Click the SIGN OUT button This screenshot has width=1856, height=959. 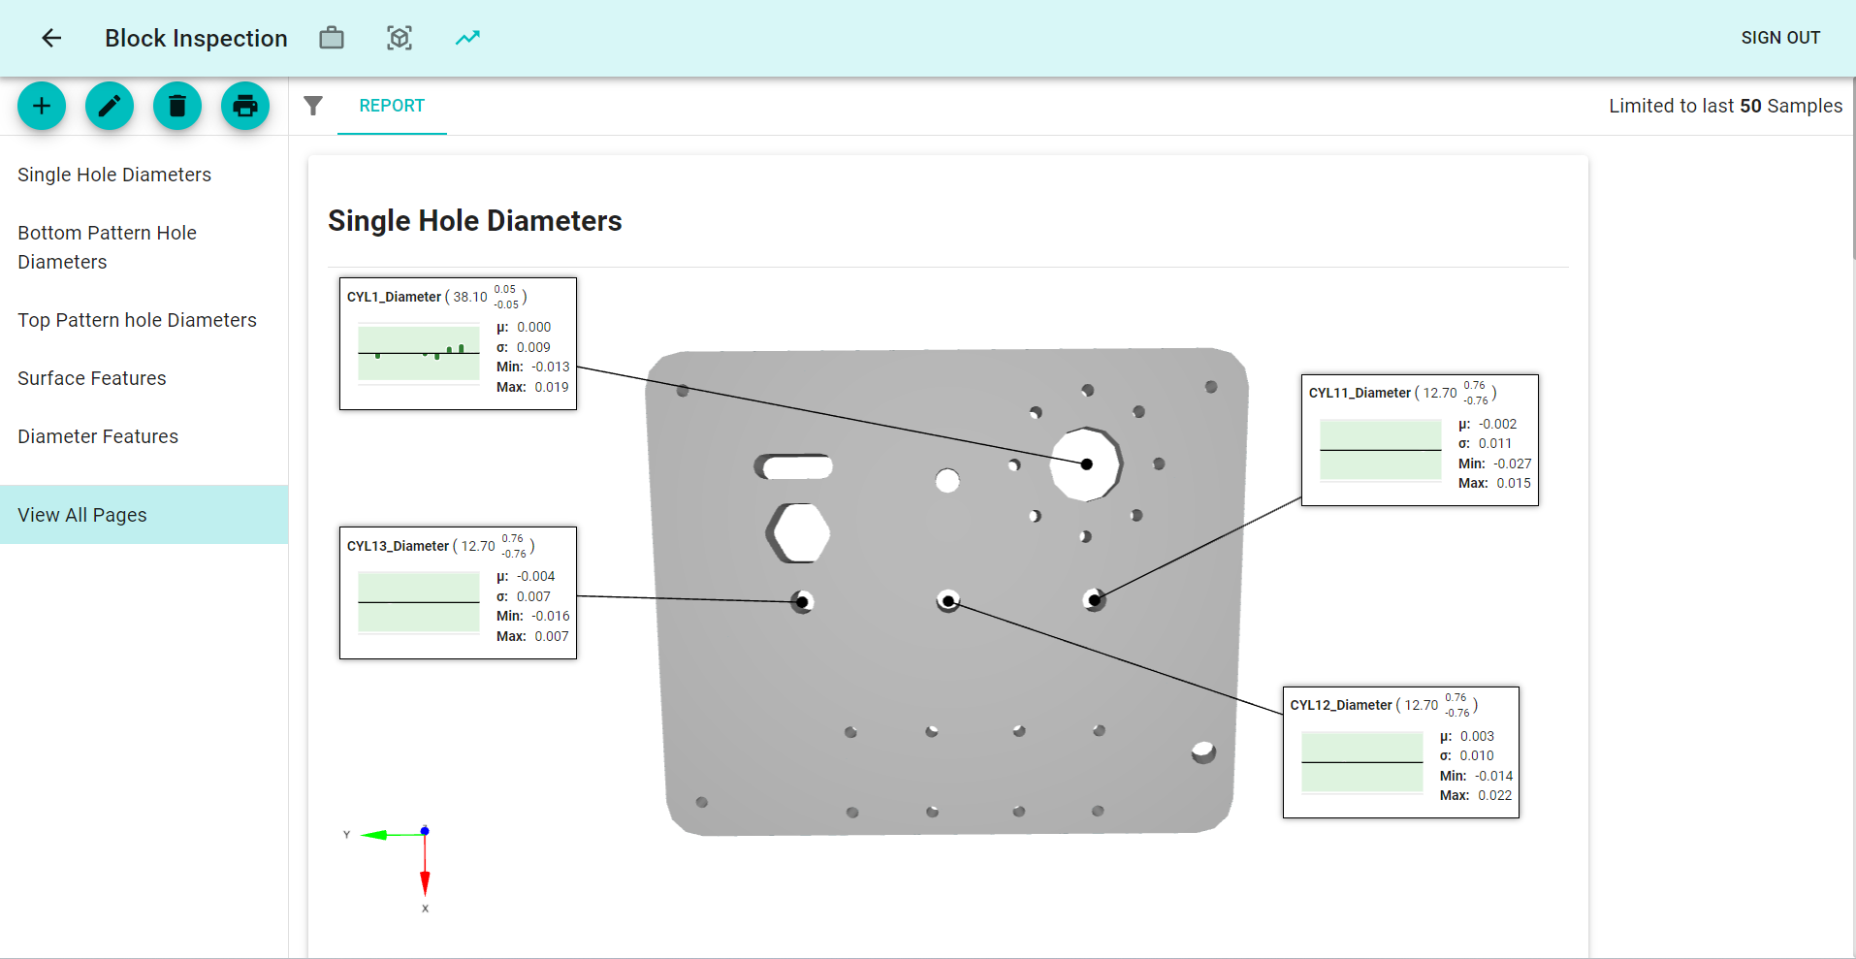[1779, 38]
